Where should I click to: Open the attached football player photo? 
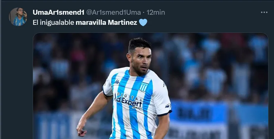pos(151,86)
